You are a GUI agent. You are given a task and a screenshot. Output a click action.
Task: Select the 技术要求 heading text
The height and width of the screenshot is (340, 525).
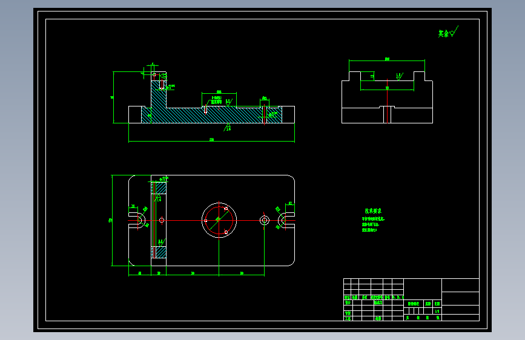(x=373, y=211)
